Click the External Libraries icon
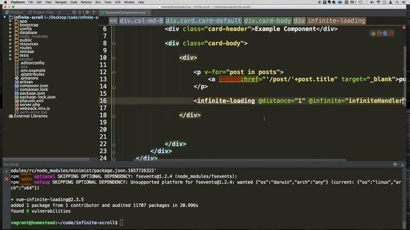This screenshot has height=230, width=410. point(11,116)
